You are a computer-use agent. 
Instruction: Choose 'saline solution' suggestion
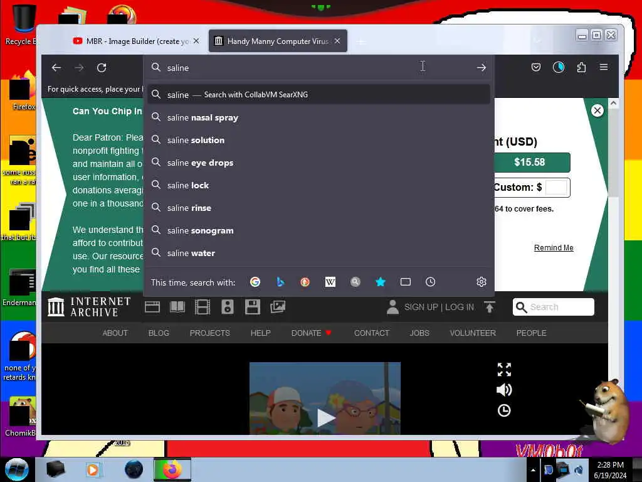coord(318,140)
